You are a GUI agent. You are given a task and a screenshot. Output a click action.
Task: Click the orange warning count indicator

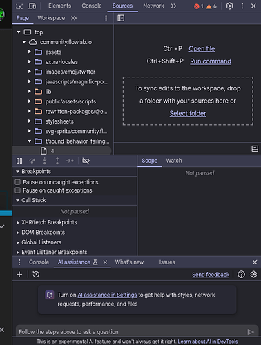tap(211, 6)
